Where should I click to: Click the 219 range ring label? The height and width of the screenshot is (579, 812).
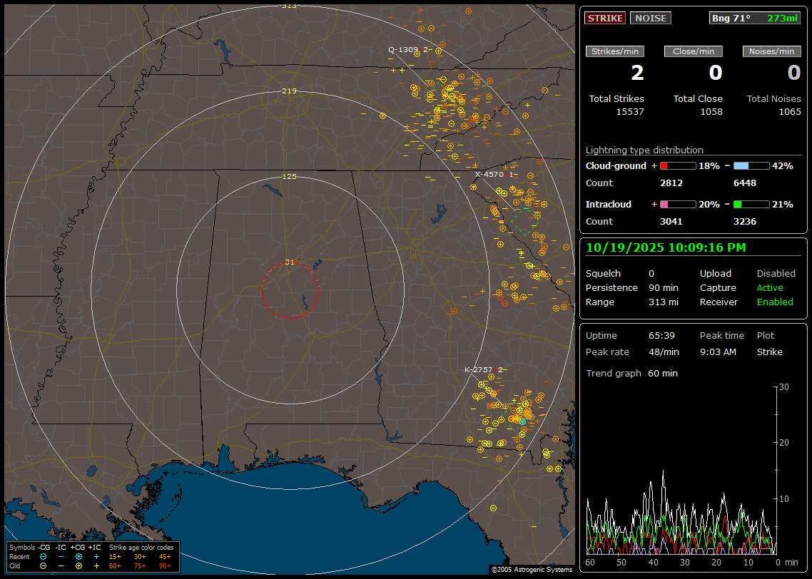tap(289, 91)
